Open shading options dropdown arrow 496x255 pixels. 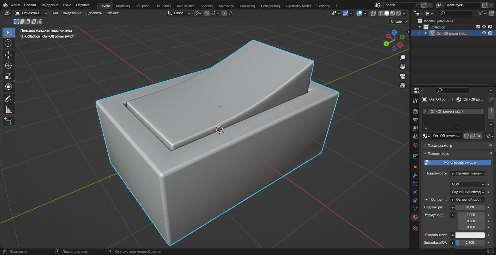click(405, 13)
